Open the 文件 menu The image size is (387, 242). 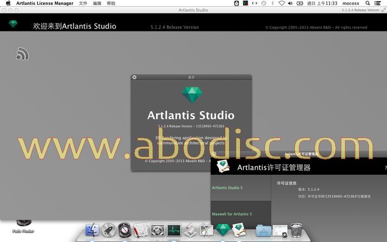83,3
